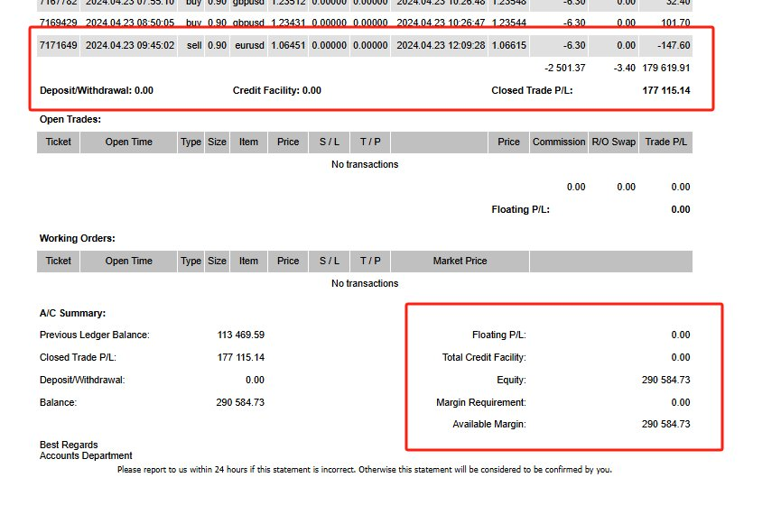Click the Working Orders section heading

click(x=77, y=238)
